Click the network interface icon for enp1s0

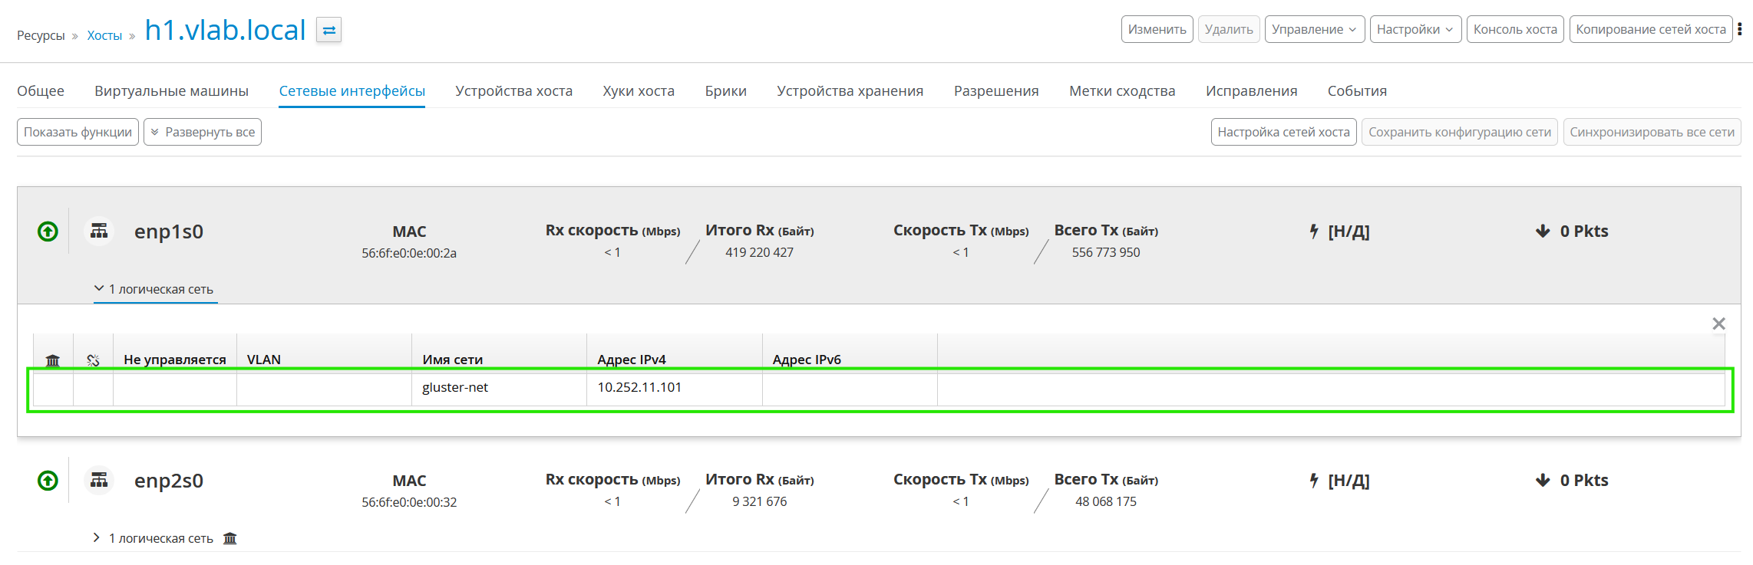(99, 231)
